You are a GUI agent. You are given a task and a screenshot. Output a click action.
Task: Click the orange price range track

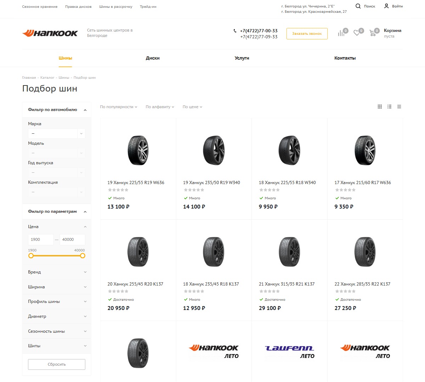pos(57,256)
